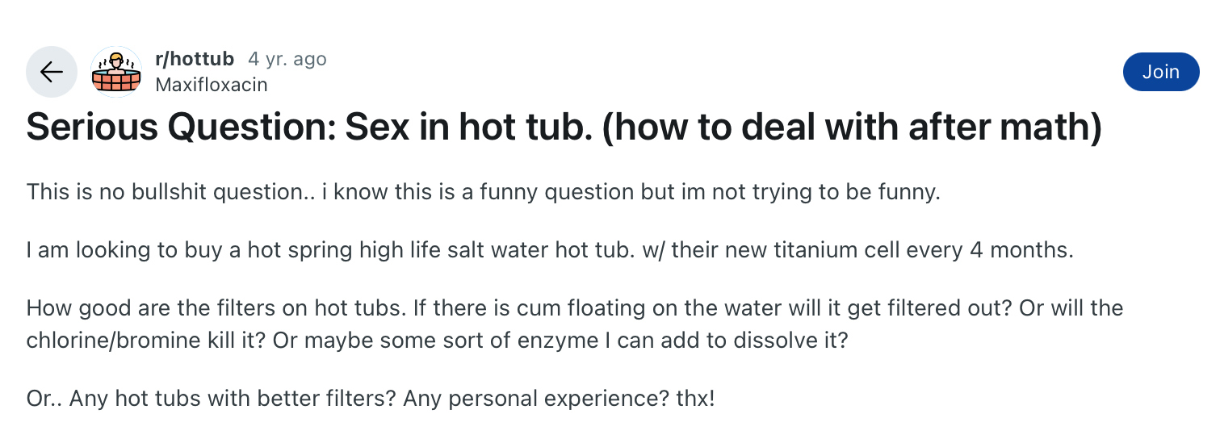This screenshot has height=439, width=1220.
Task: Visit the r/hottub subreddit link
Action: pyautogui.click(x=195, y=59)
